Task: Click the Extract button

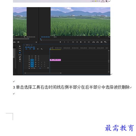Action: tap(98, 42)
